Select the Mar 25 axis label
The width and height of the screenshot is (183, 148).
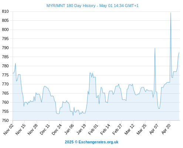[141, 129]
